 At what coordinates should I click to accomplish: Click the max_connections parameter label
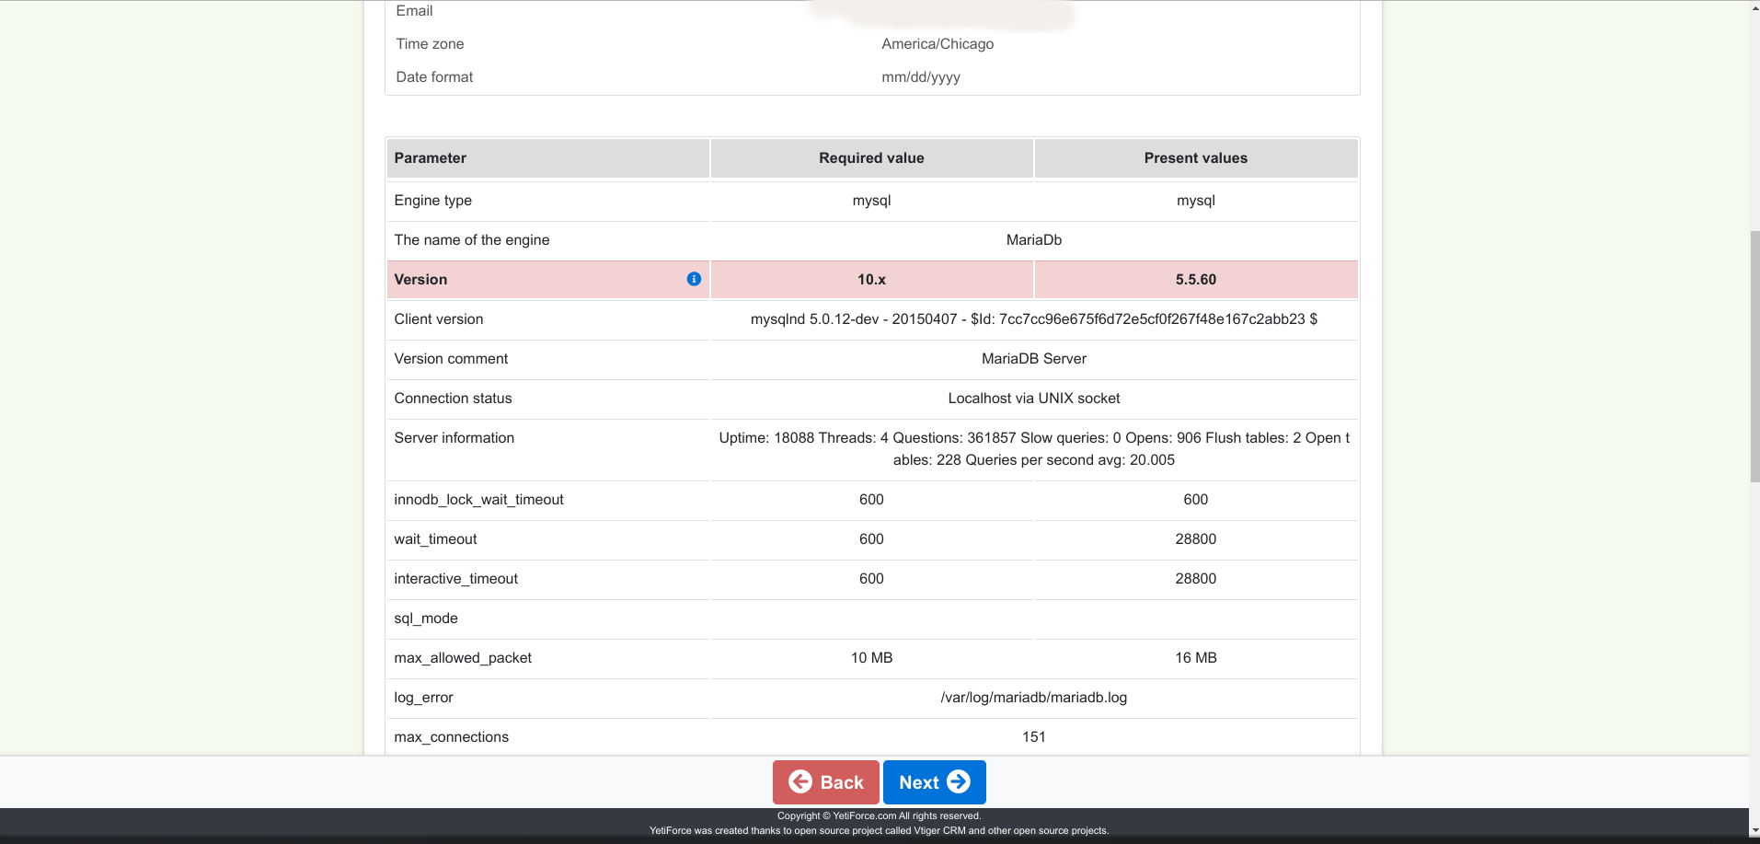point(451,737)
